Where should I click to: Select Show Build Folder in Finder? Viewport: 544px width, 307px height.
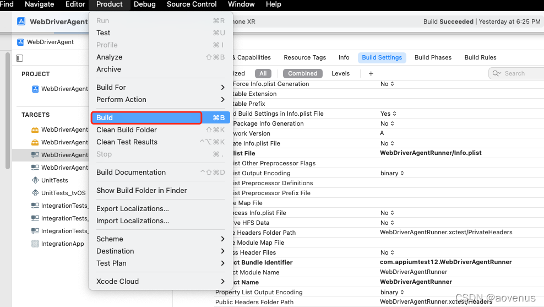[160, 190]
